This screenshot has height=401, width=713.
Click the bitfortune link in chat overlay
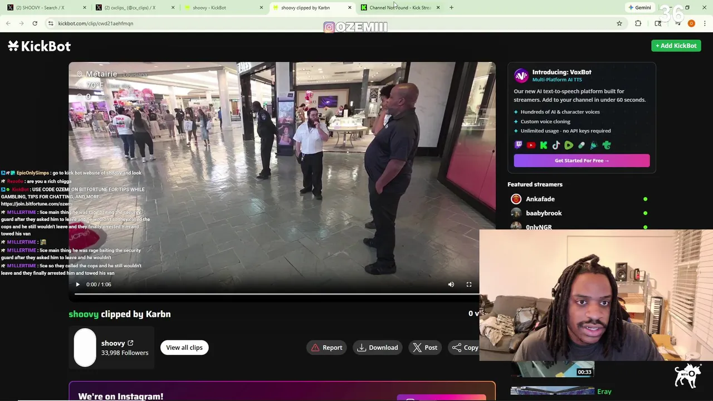pos(37,204)
